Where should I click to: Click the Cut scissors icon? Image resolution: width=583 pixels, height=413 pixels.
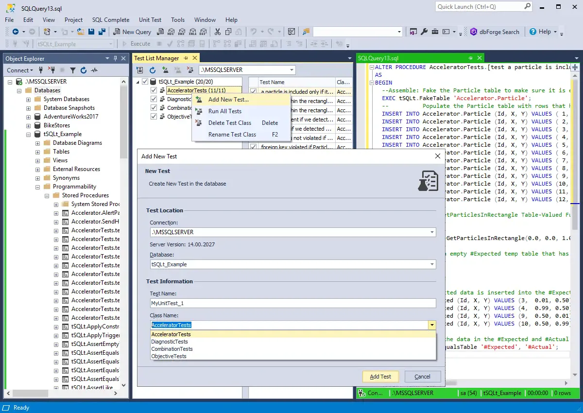[x=217, y=32]
